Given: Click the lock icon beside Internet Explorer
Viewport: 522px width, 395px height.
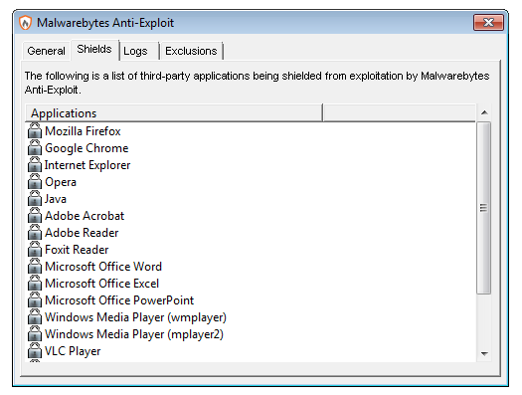Looking at the screenshot, I should tap(35, 165).
